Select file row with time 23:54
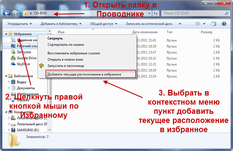The height and width of the screenshot is (151, 233). [179, 76]
